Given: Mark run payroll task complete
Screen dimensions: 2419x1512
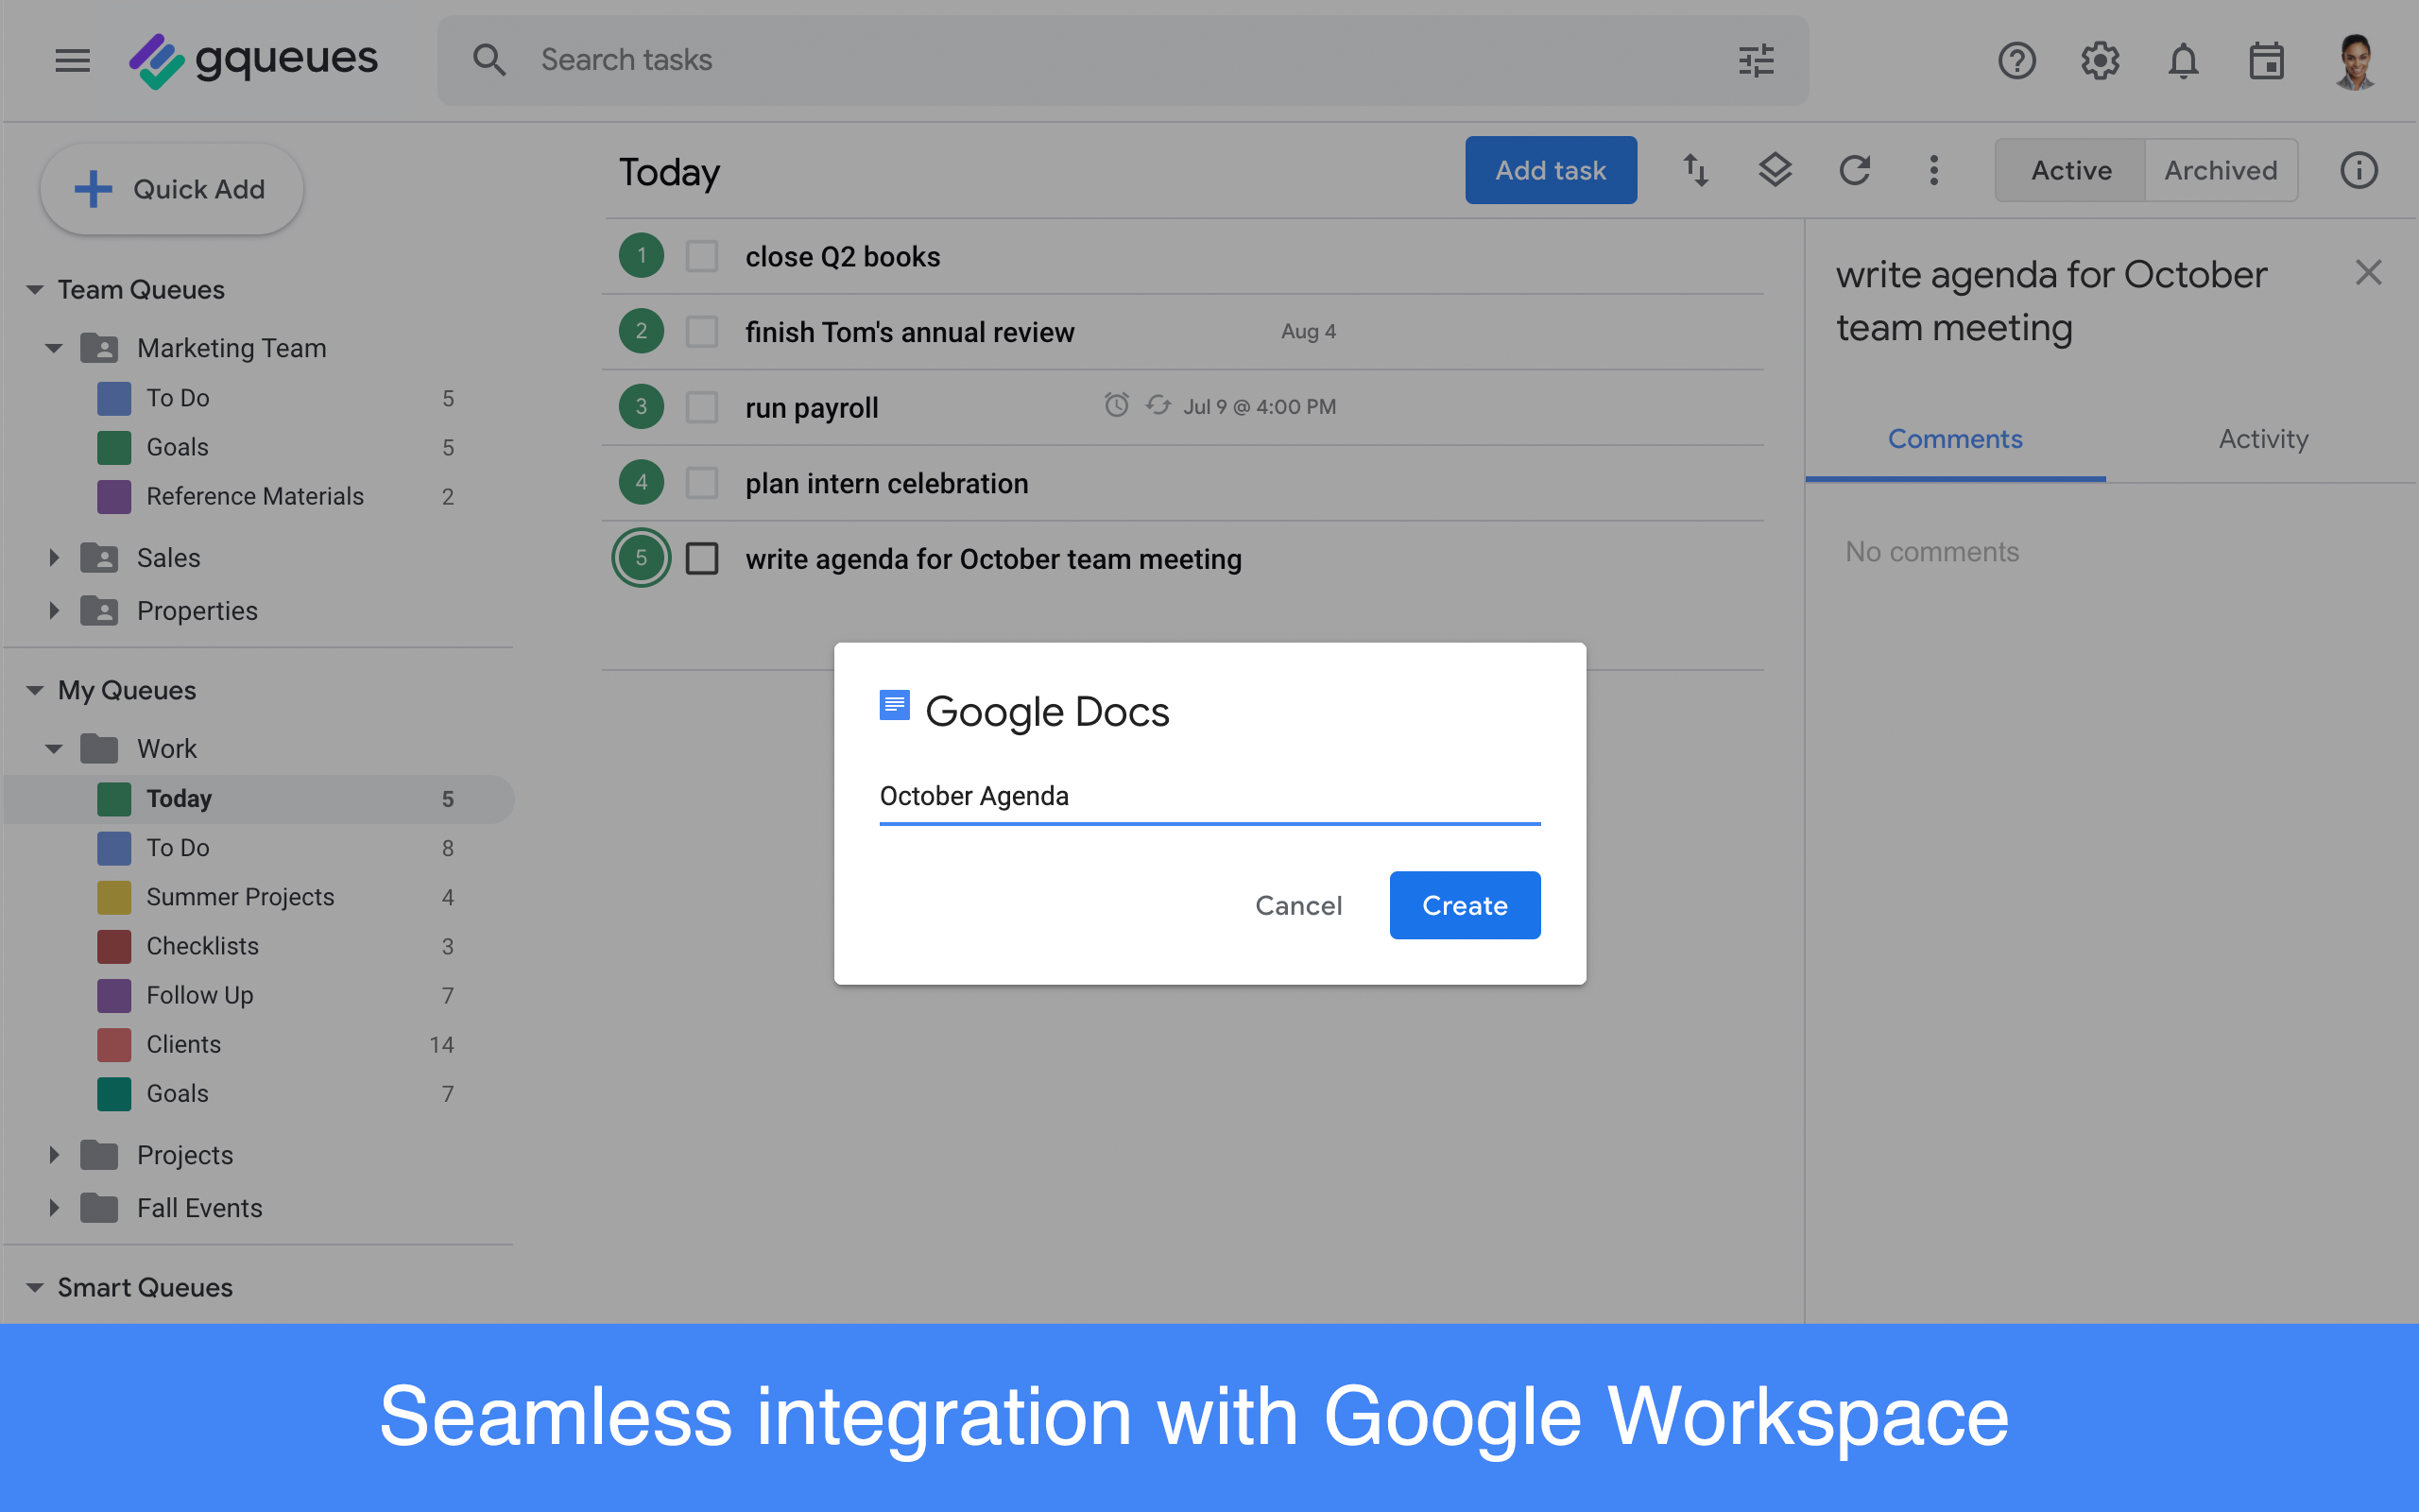Looking at the screenshot, I should point(702,407).
